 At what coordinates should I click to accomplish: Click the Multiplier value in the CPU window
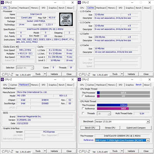[25, 54]
